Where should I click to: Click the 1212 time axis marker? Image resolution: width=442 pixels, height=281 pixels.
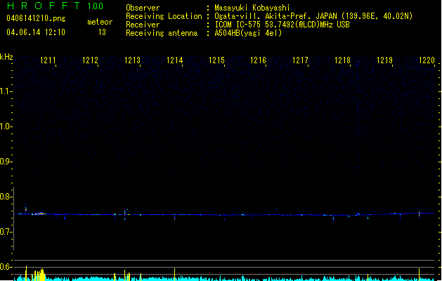click(x=90, y=60)
